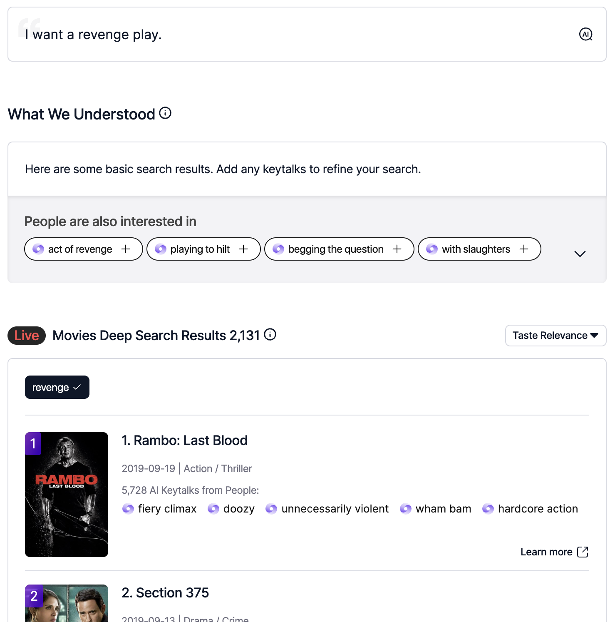Screen dimensions: 615x622
Task: Expand the keytalk suggestions chevron
Action: click(580, 254)
